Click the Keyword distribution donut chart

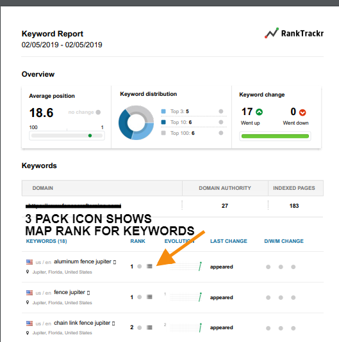pos(136,123)
